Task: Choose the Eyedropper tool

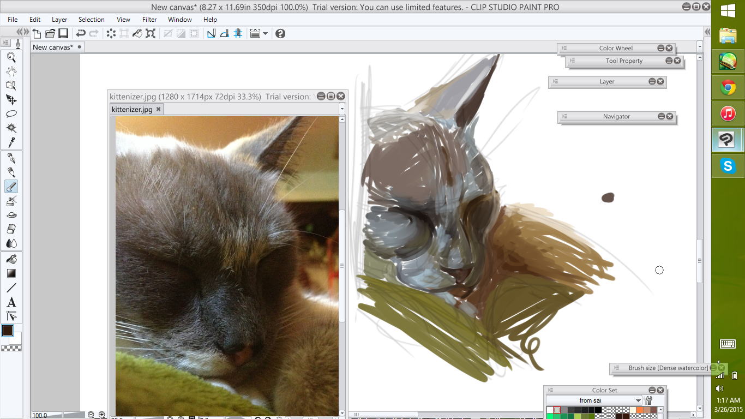Action: (x=11, y=142)
